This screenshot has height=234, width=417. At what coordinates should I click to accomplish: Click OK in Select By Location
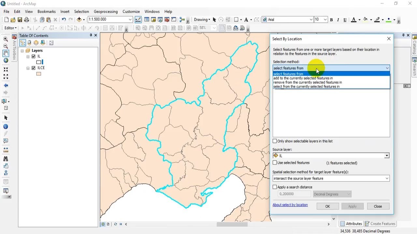pyautogui.click(x=327, y=206)
